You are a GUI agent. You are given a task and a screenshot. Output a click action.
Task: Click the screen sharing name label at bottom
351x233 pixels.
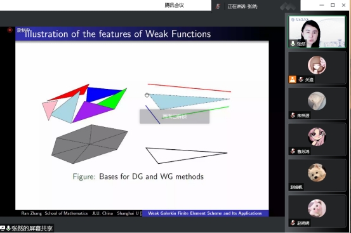32,228
